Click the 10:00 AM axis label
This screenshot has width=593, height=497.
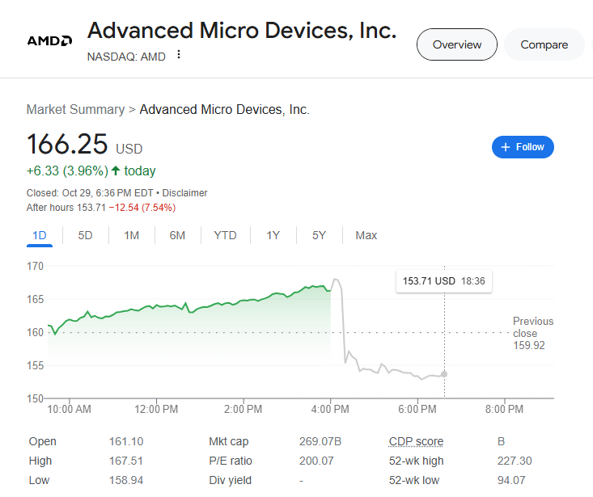[70, 409]
